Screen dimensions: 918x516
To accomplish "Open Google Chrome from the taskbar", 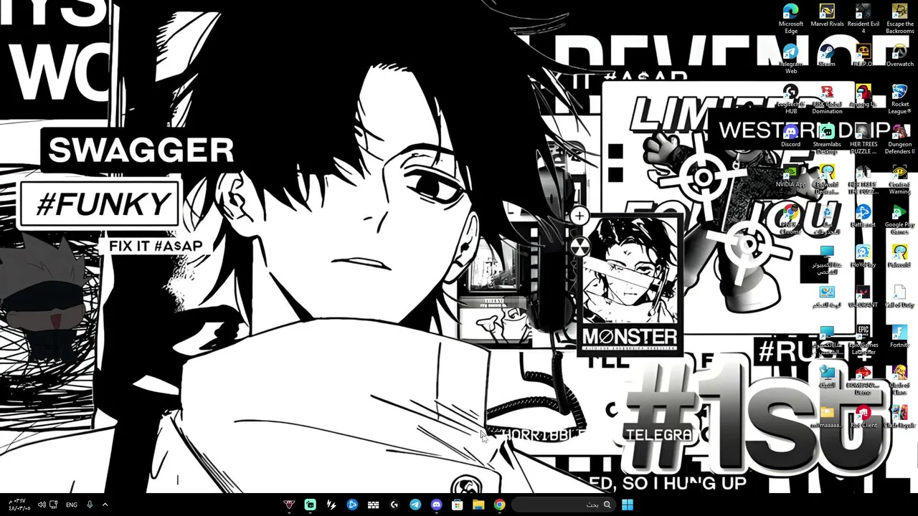I will pyautogui.click(x=499, y=505).
